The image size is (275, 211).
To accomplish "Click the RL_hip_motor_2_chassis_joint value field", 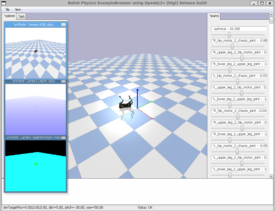I will pyautogui.click(x=239, y=146).
